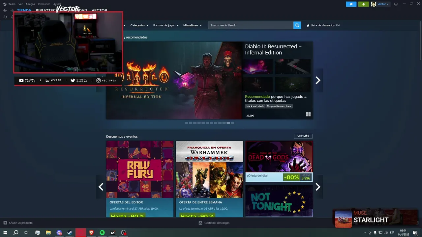Click the -80% discount badge

click(x=291, y=177)
